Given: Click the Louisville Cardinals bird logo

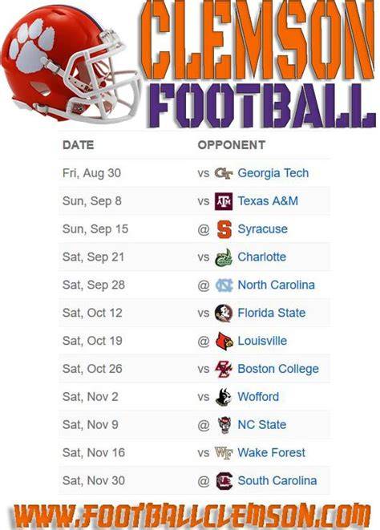Looking at the screenshot, I should tap(224, 341).
